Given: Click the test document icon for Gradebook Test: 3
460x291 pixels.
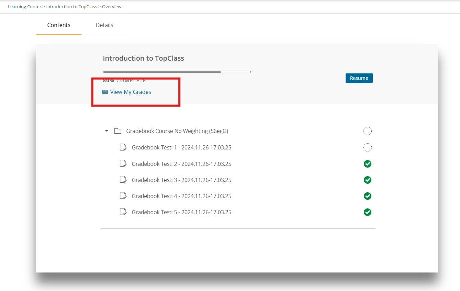Looking at the screenshot, I should (123, 180).
